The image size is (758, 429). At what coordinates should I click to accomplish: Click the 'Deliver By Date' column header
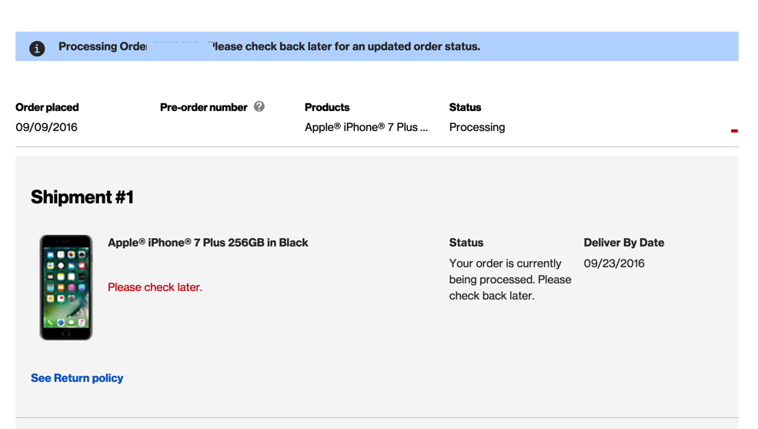[623, 243]
